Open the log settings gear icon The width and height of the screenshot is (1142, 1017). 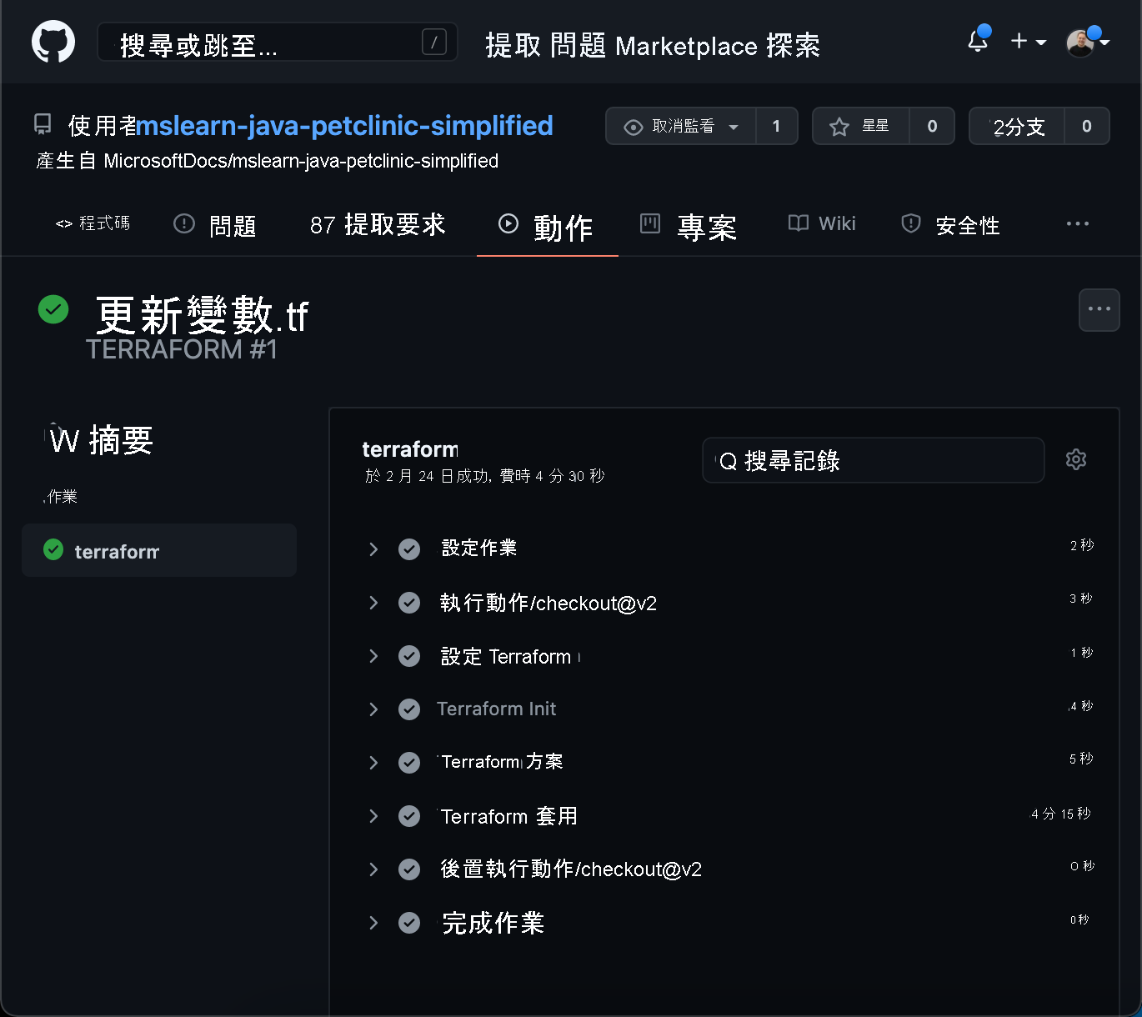pos(1076,459)
